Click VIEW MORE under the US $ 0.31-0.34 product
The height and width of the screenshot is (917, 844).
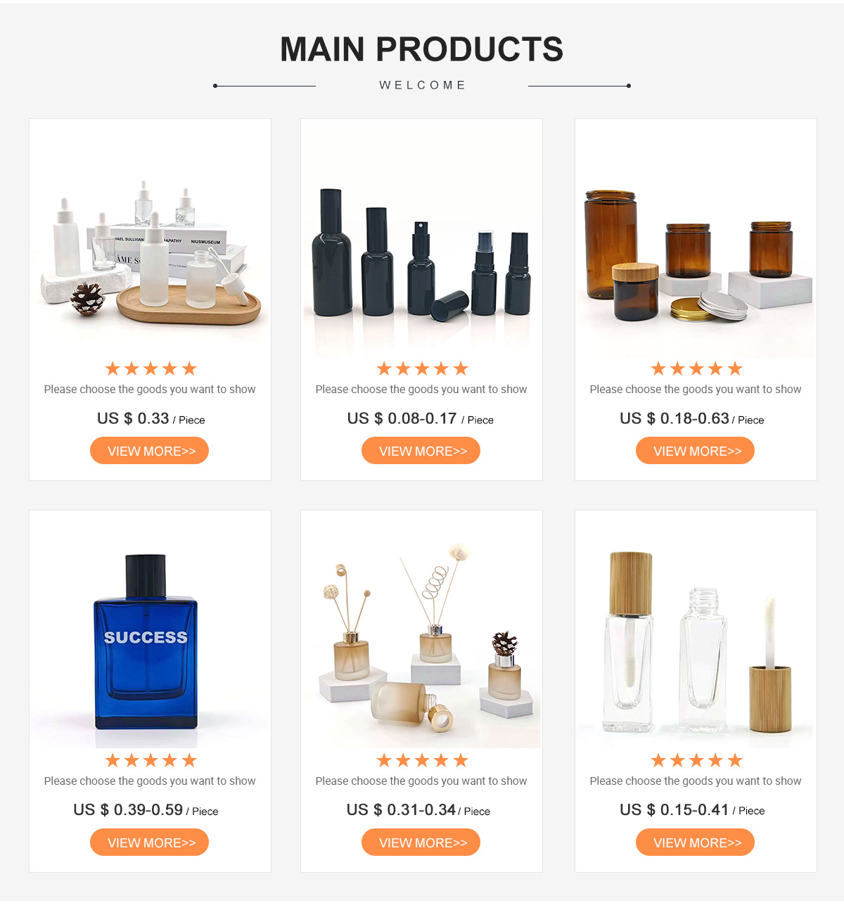[421, 842]
